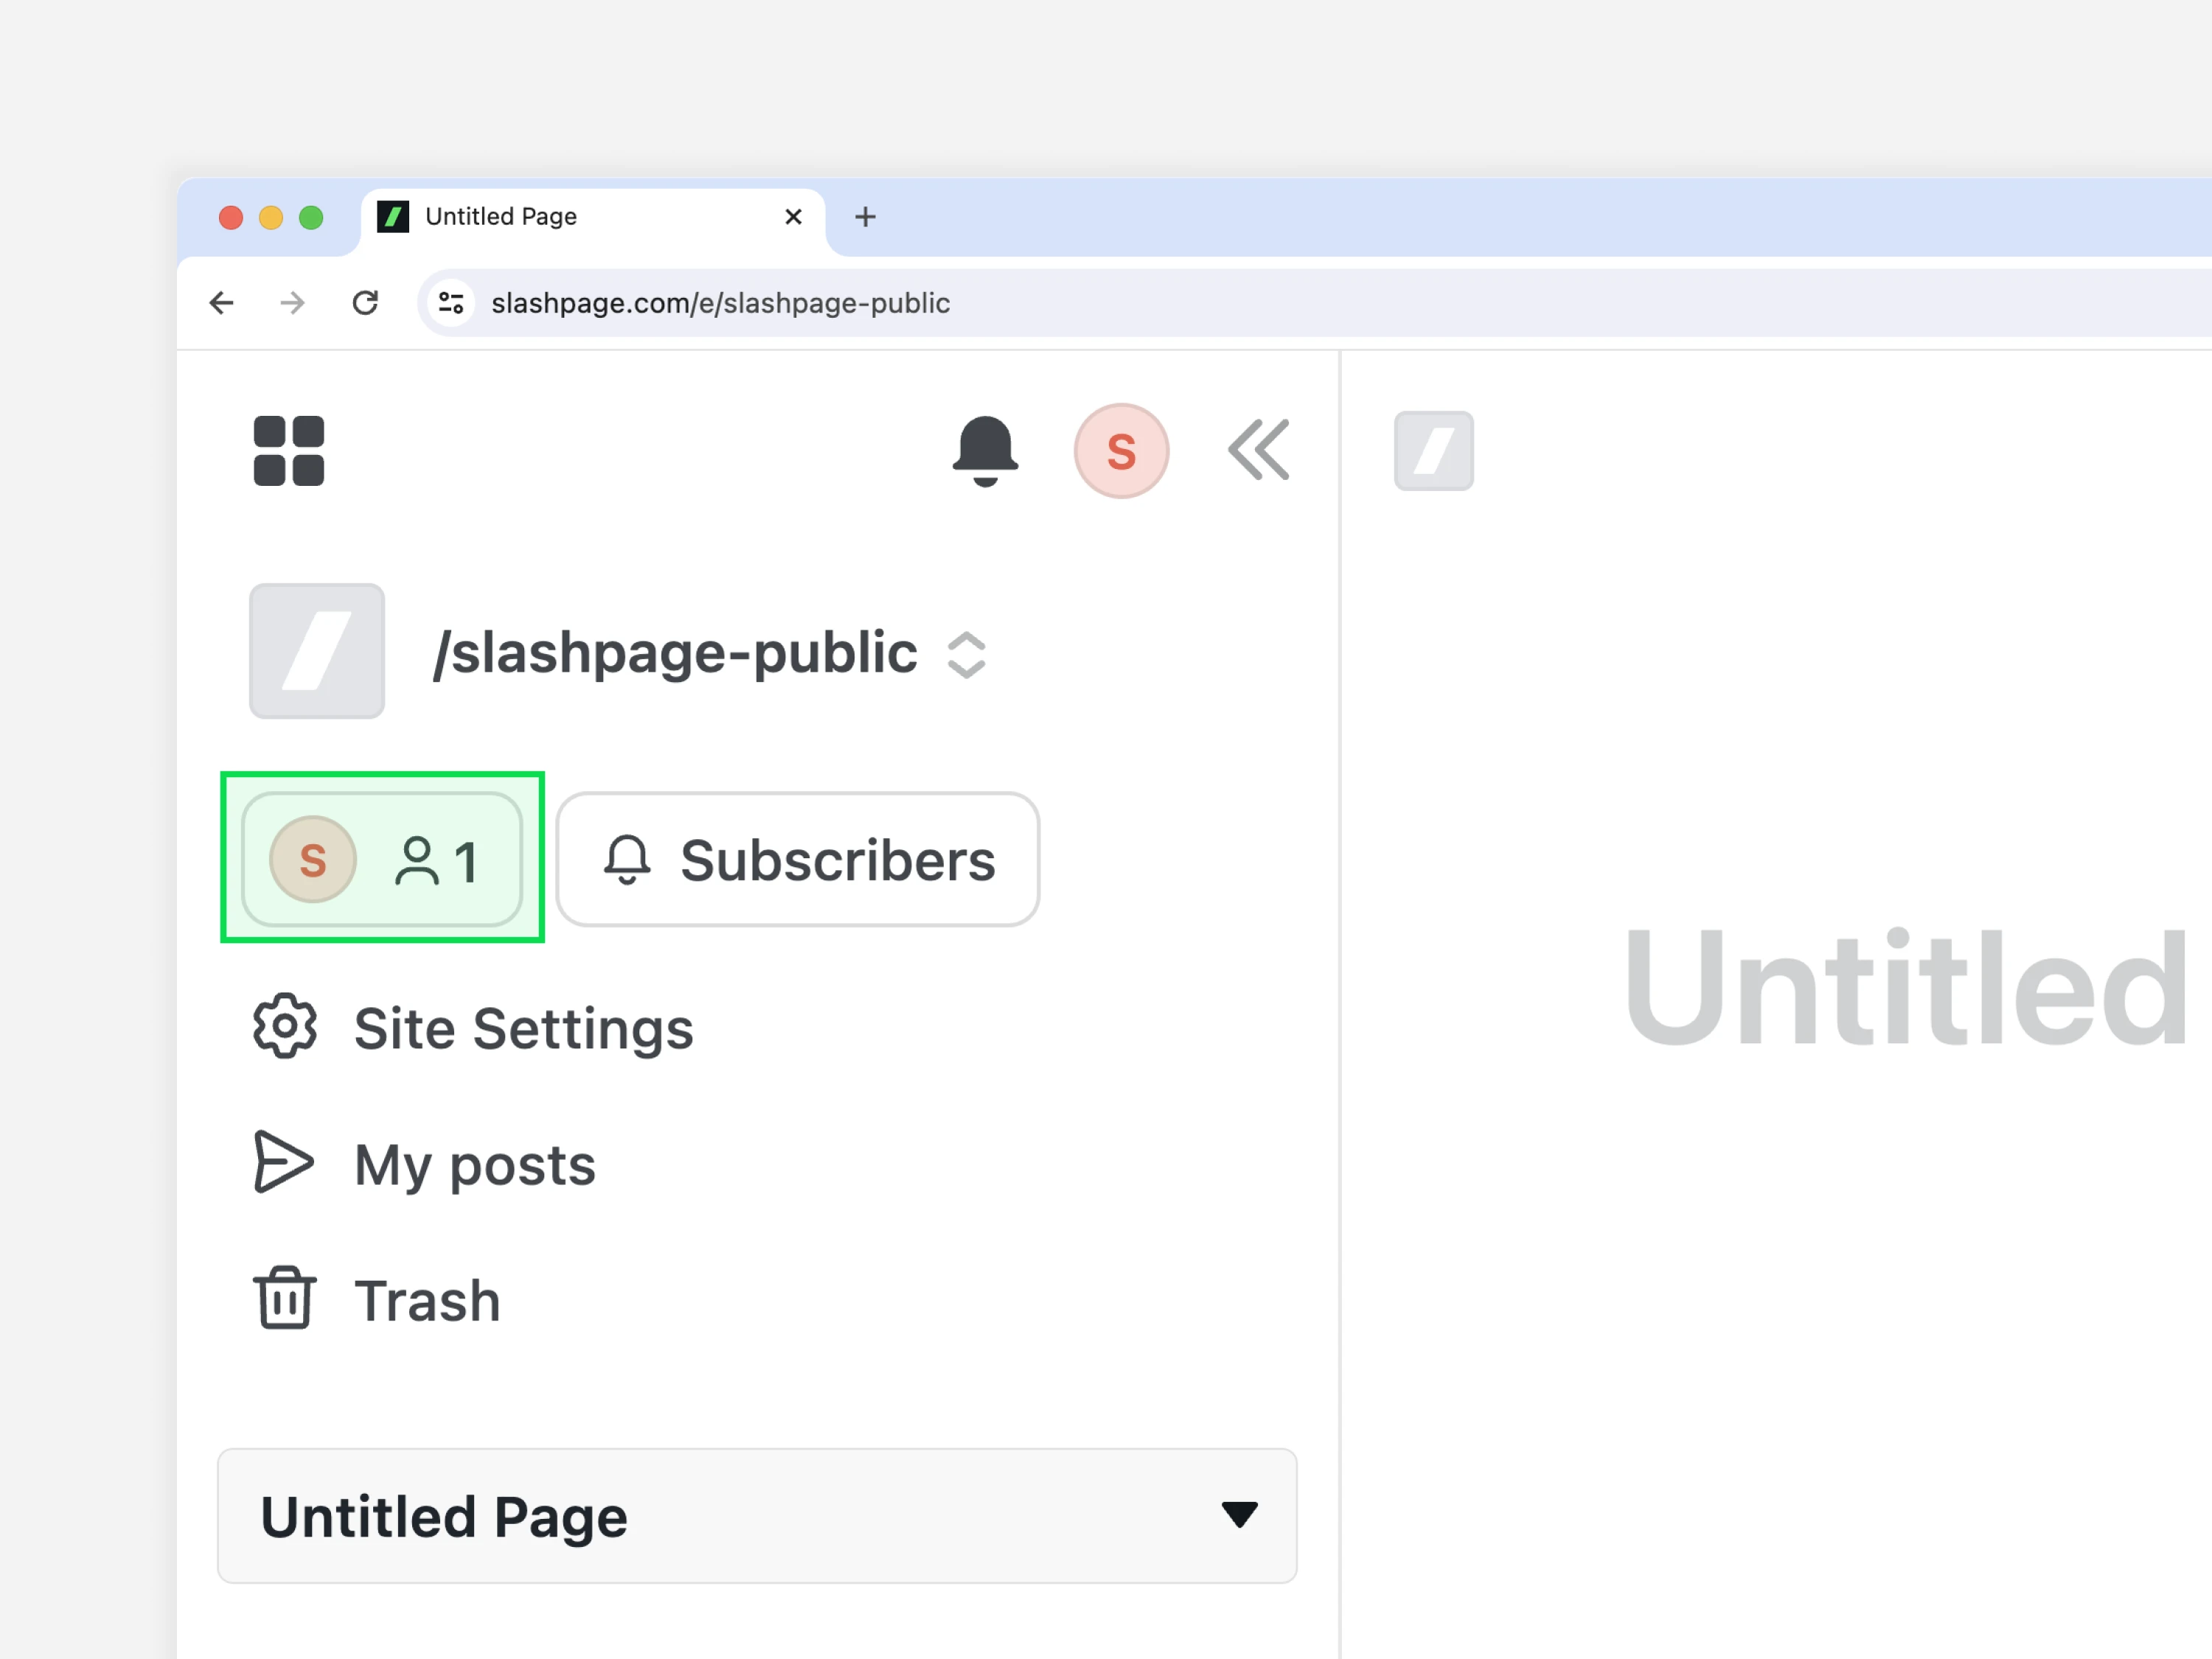Click the member avatar in the green badge
The image size is (2212, 1659).
click(x=312, y=859)
